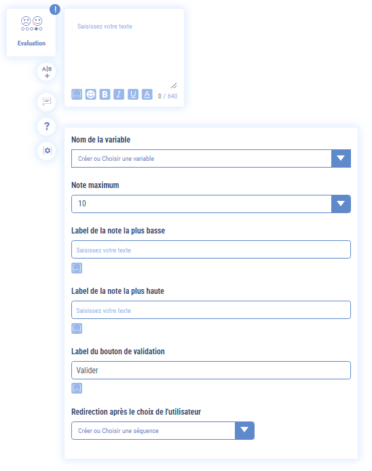Insert variable below lowest note label
Viewport: 372px width, 471px height.
77,268
